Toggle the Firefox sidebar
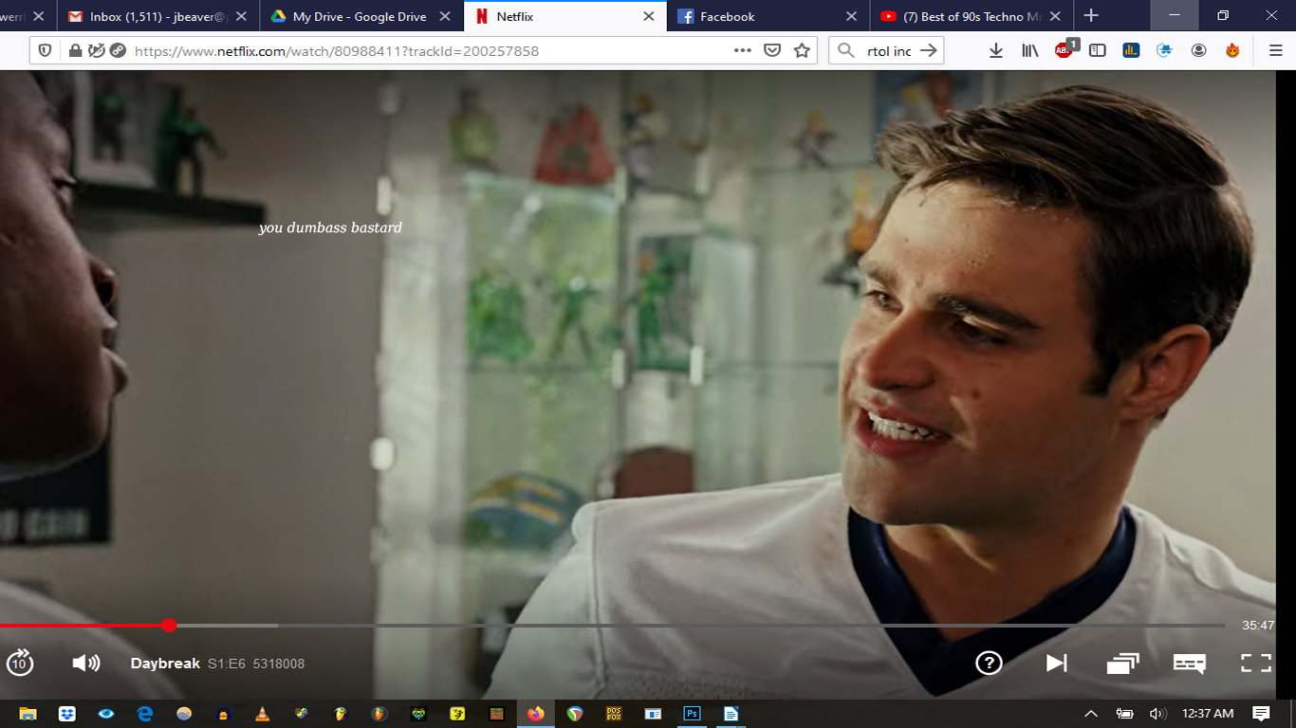The height and width of the screenshot is (728, 1296). (1098, 50)
